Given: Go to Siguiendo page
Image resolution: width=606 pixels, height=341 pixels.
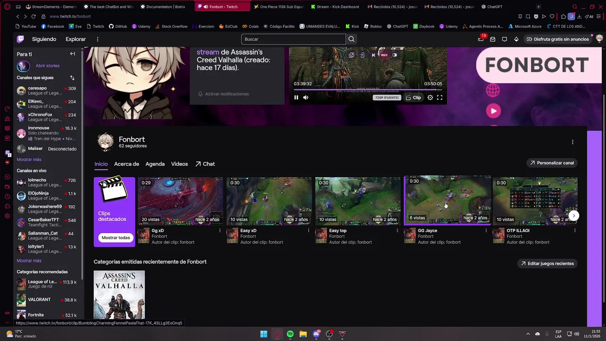Looking at the screenshot, I should (44, 39).
